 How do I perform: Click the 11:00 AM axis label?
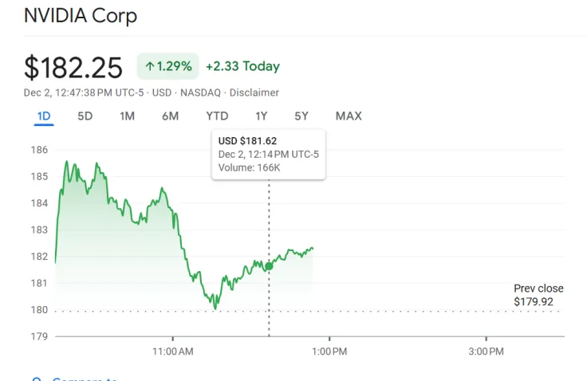[x=172, y=351]
